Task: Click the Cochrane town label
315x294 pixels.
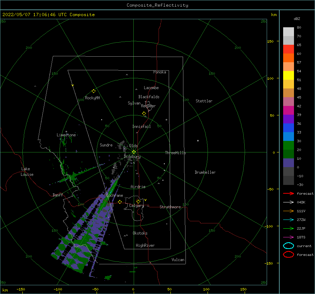Action: 114,195
